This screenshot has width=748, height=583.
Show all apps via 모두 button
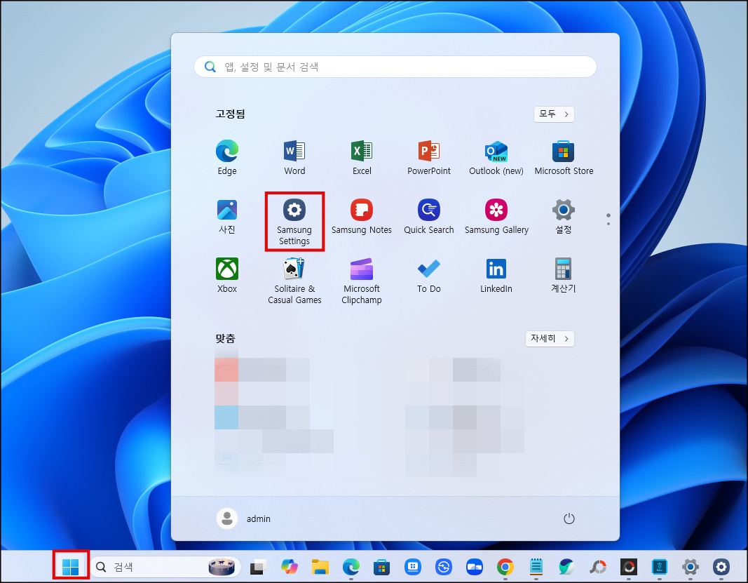(x=554, y=114)
